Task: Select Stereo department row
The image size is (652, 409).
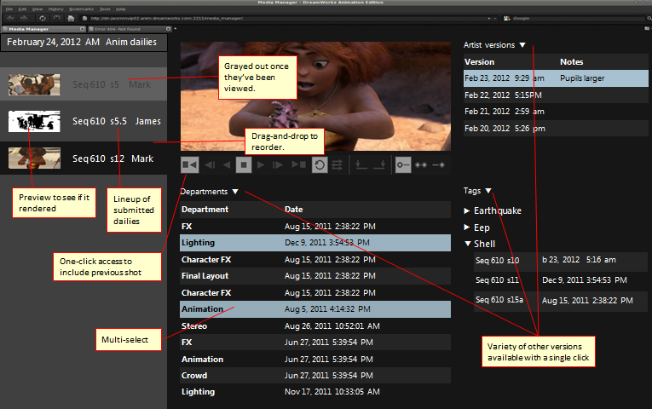Action: [315, 325]
